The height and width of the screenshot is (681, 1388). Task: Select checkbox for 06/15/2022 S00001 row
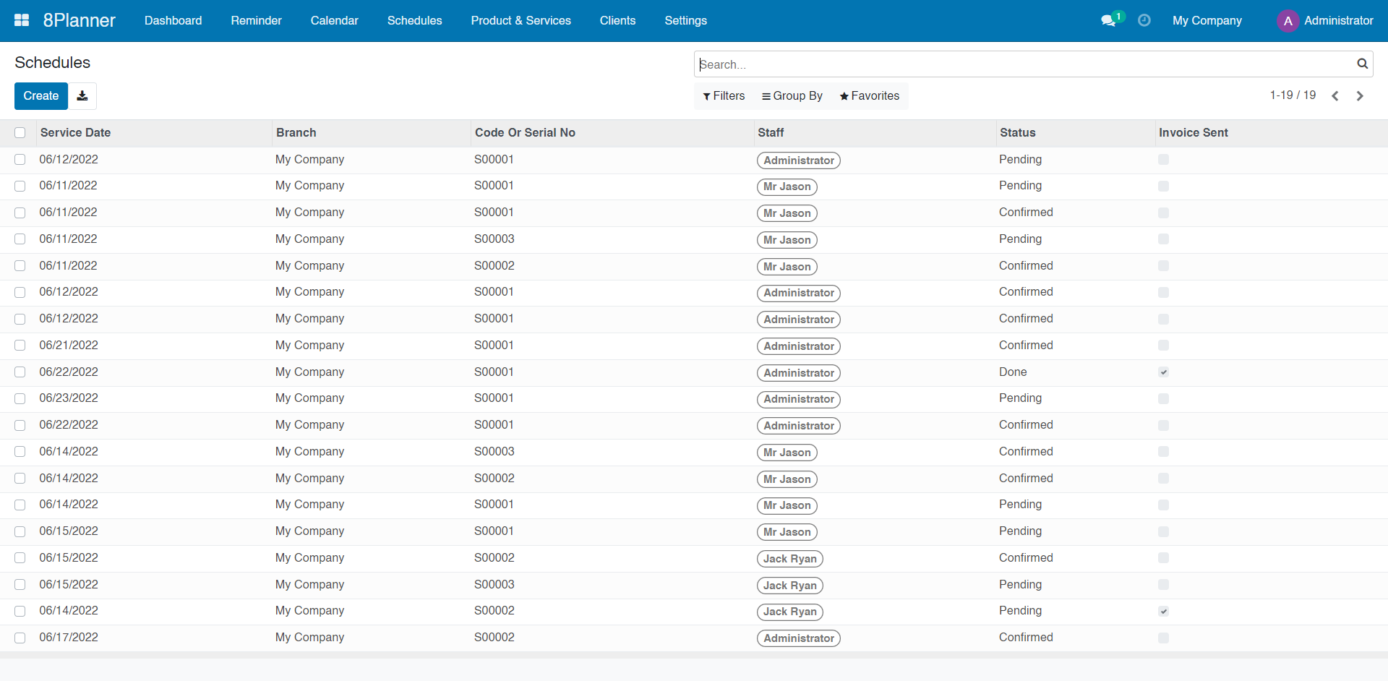(x=20, y=531)
